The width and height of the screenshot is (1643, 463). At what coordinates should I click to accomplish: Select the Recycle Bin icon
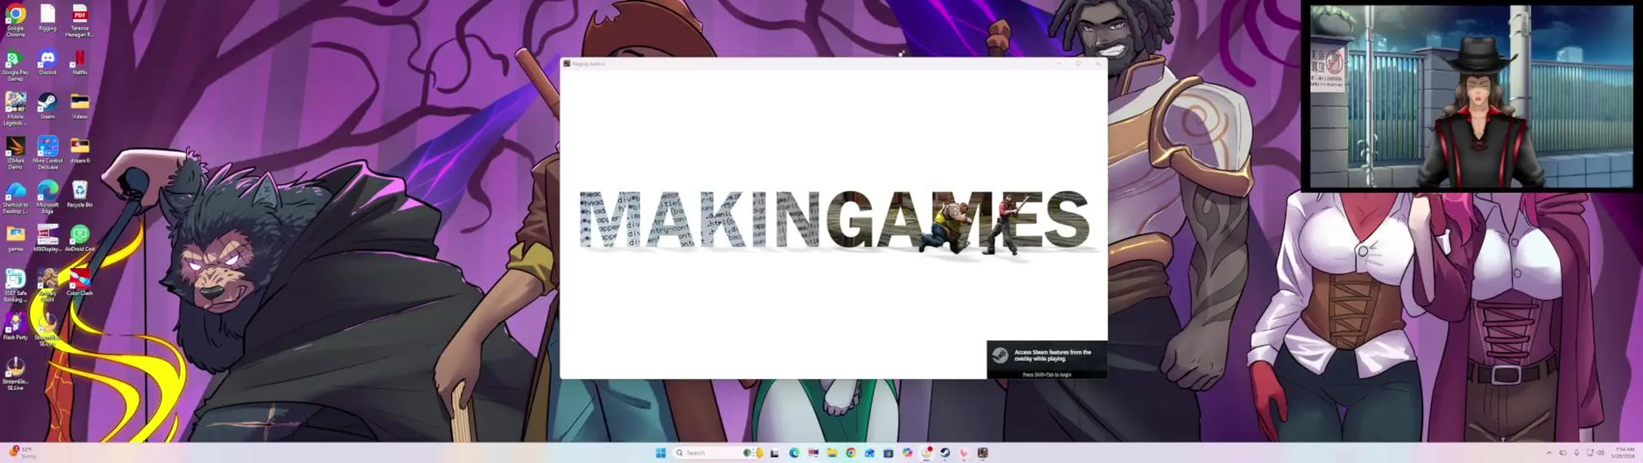(80, 194)
